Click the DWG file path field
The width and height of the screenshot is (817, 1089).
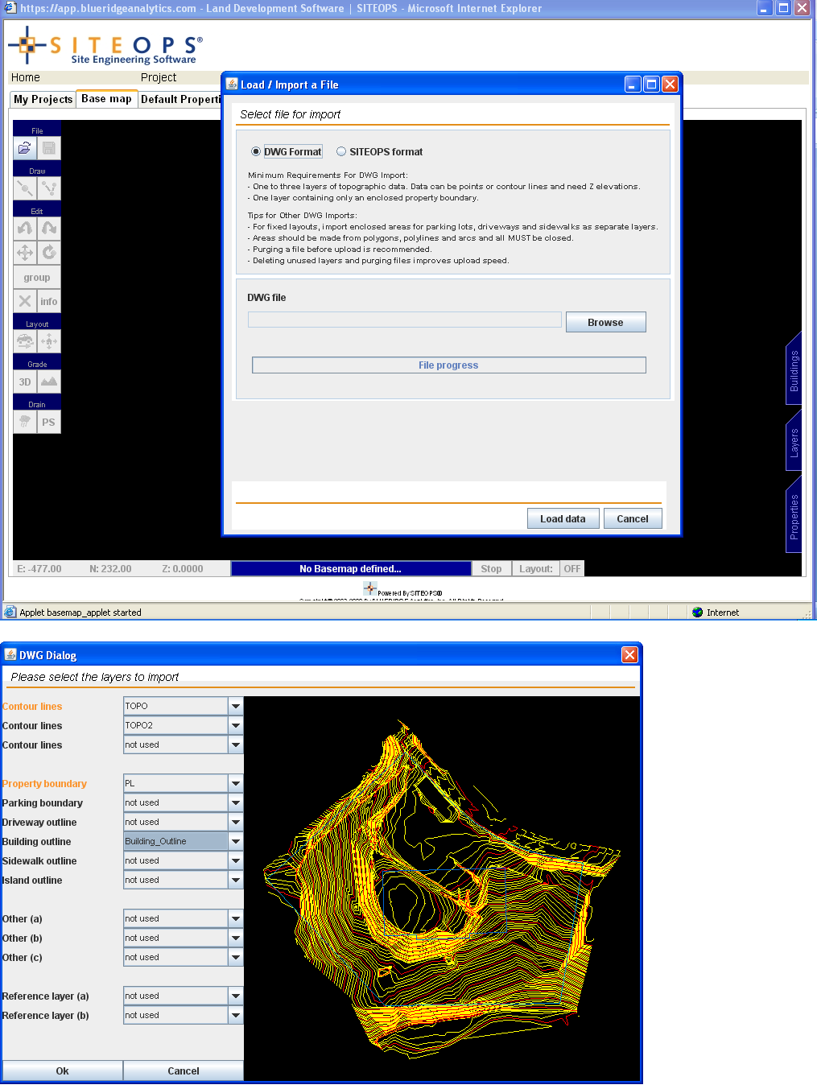pos(404,320)
